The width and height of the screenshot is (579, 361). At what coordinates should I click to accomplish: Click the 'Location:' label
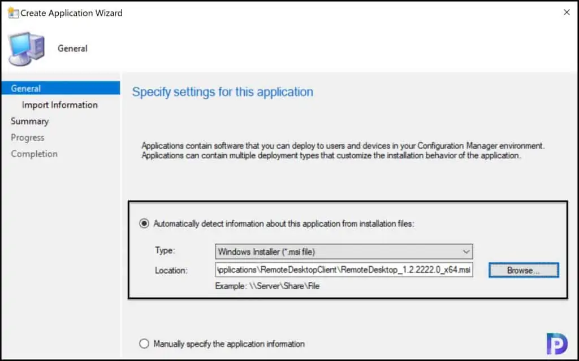[x=171, y=270]
